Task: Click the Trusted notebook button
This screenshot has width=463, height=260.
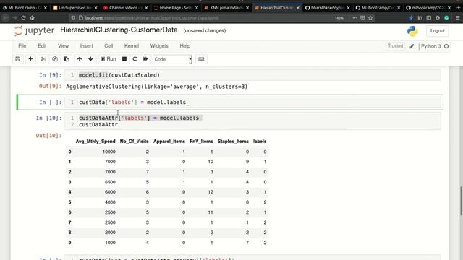Action: 395,46
